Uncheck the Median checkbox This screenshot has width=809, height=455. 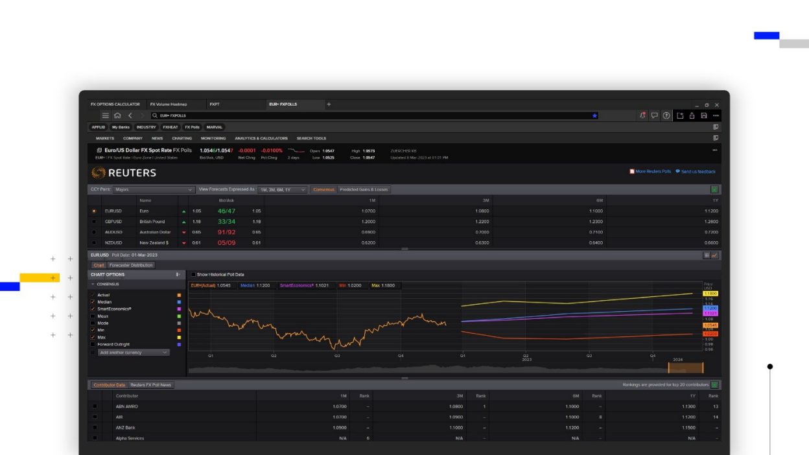coord(93,302)
